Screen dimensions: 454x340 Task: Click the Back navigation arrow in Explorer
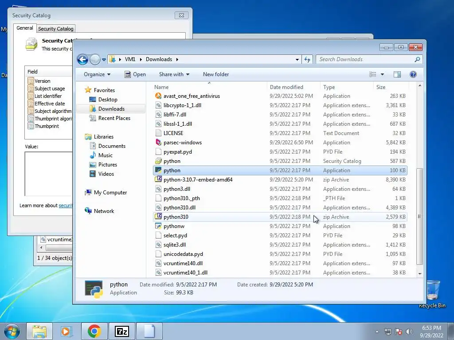click(82, 60)
